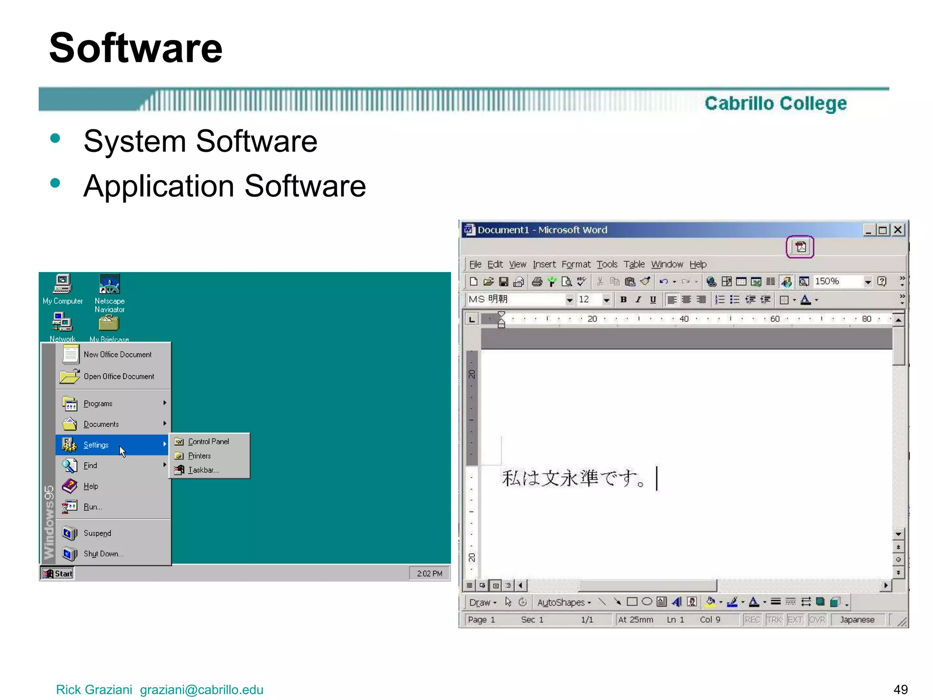Click the 3-D cube icon on Drawing toolbar

coord(835,602)
